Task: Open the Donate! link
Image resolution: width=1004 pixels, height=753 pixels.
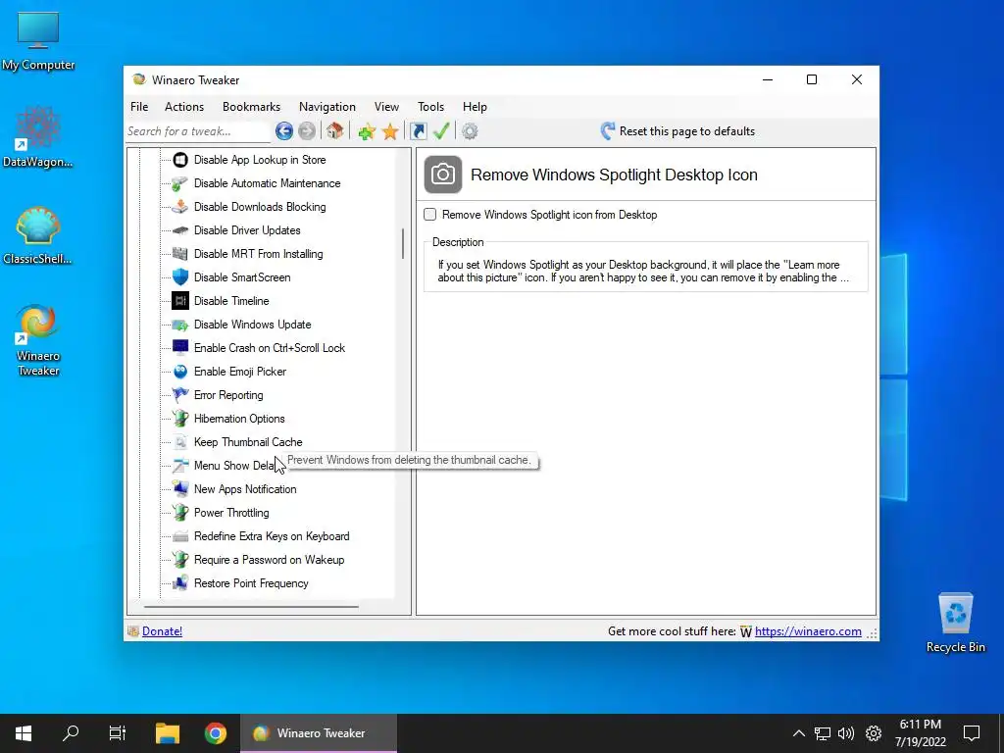Action: [162, 631]
